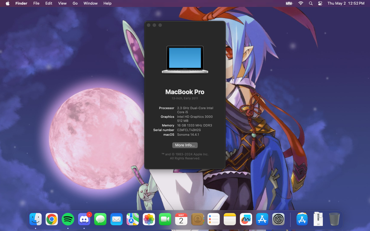Click the "13-inch, Early 2011" subtitle
This screenshot has height=231, width=370.
[x=185, y=98]
